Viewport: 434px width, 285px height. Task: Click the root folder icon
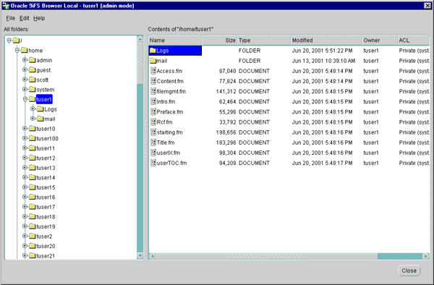(x=17, y=41)
